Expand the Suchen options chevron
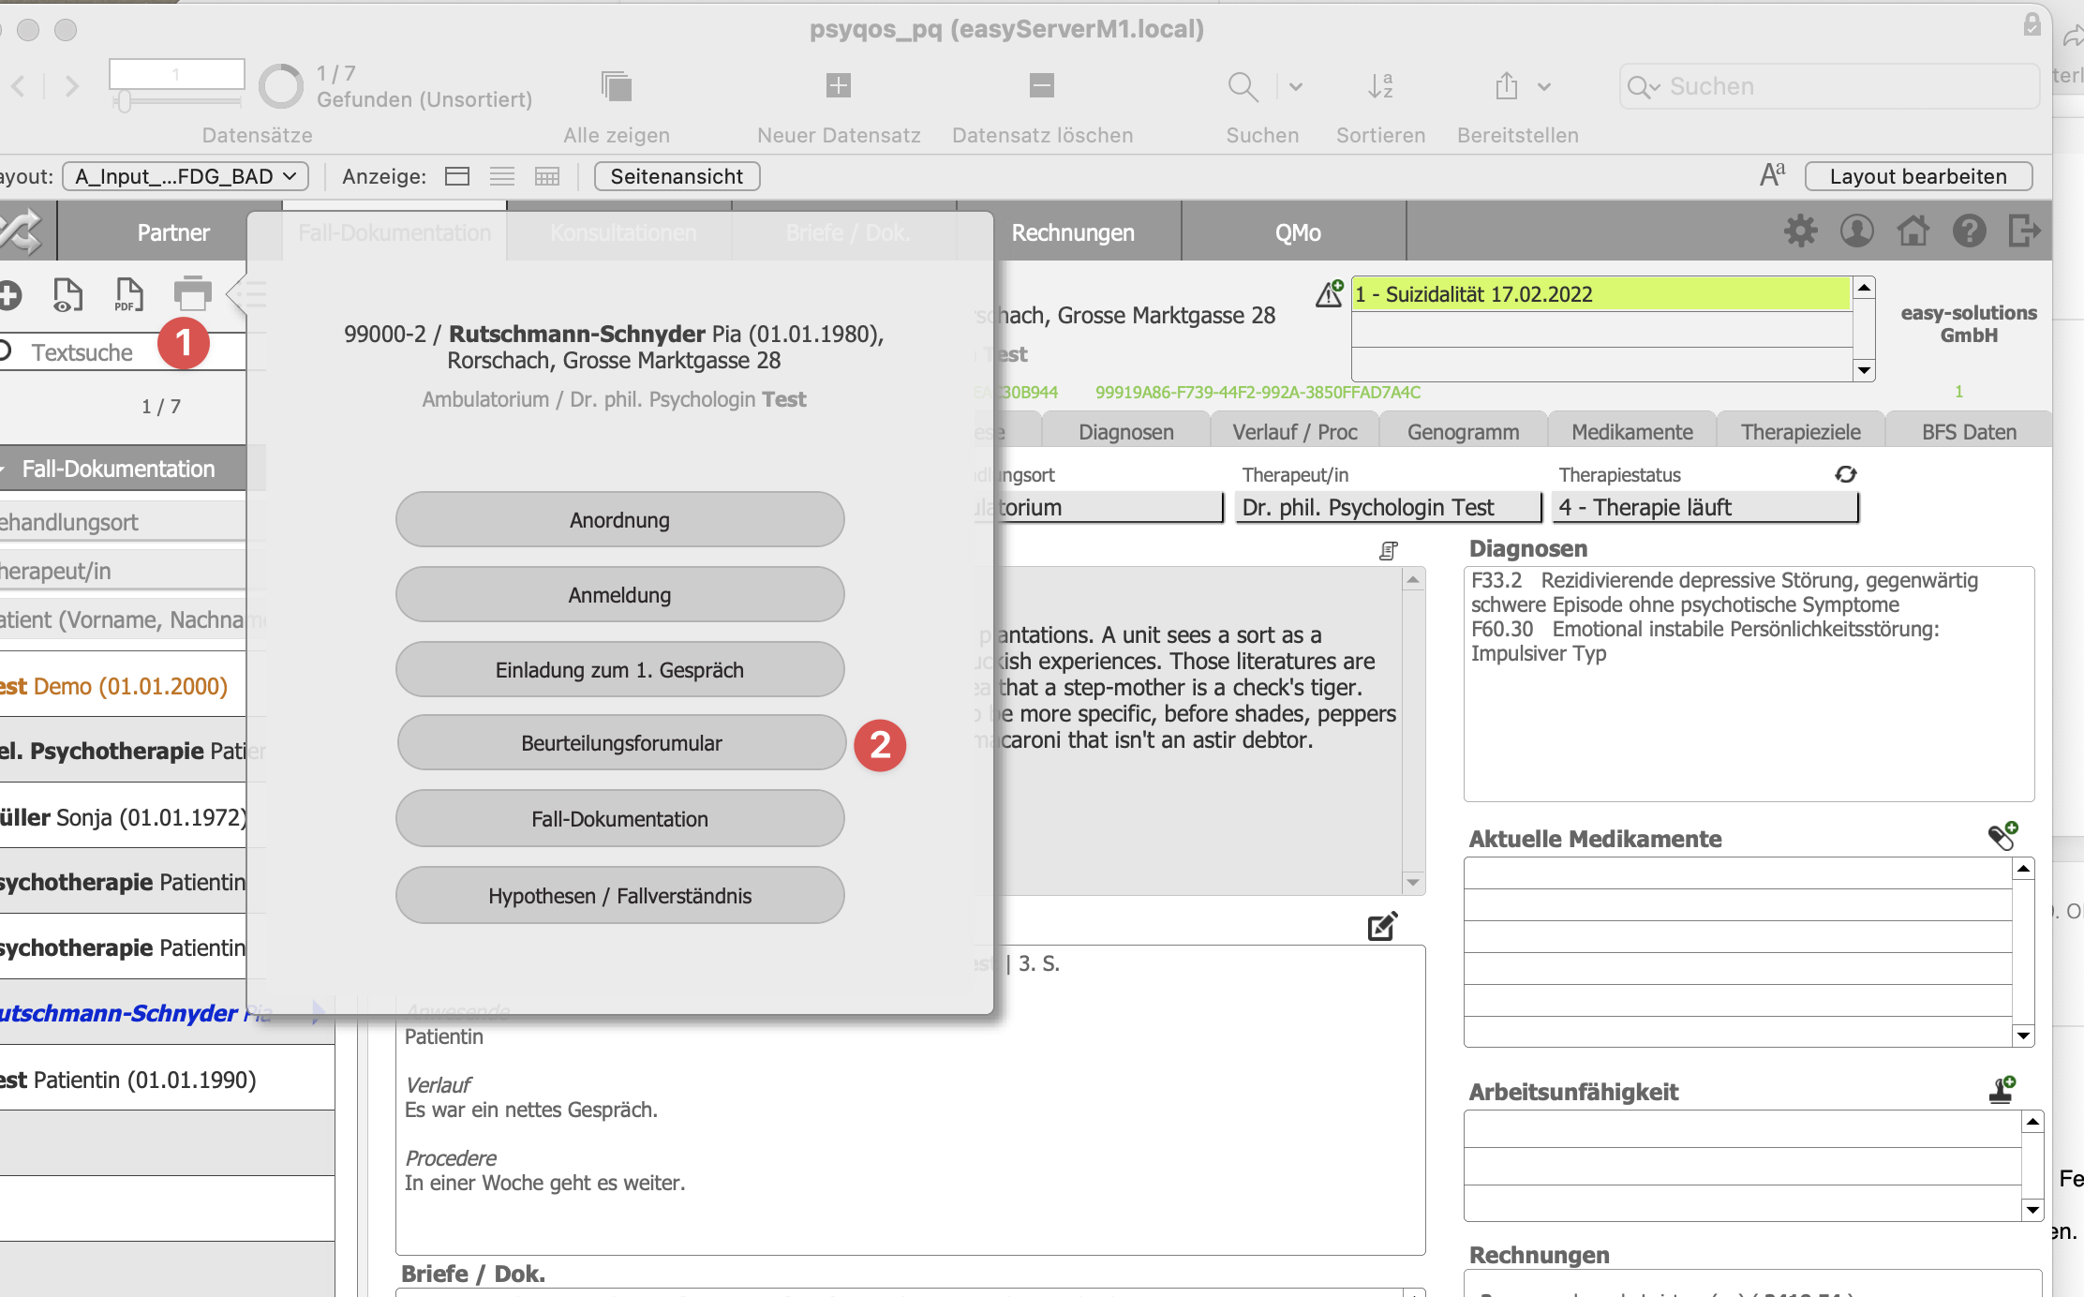This screenshot has width=2084, height=1297. (x=1296, y=87)
